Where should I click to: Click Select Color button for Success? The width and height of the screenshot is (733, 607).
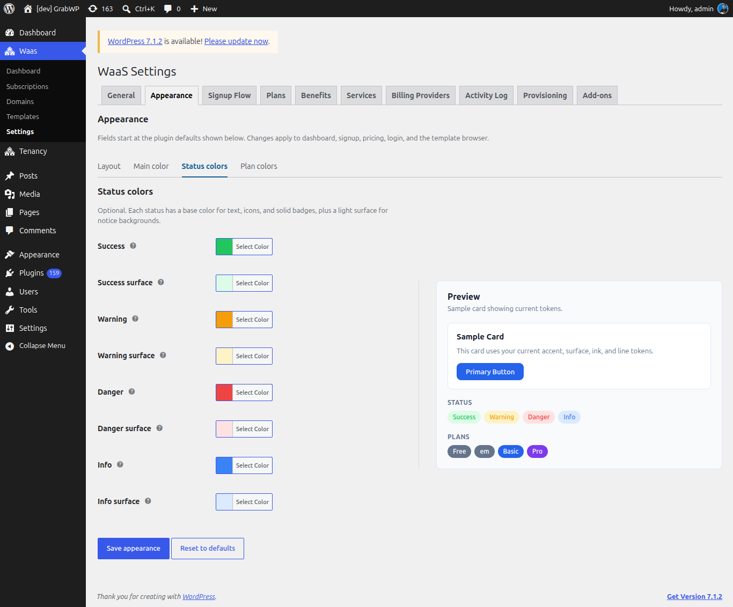point(252,247)
